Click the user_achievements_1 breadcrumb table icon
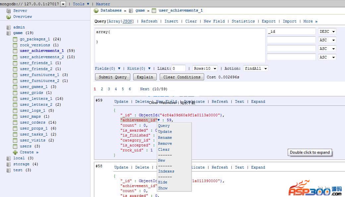This screenshot has height=197, width=345. point(154,11)
